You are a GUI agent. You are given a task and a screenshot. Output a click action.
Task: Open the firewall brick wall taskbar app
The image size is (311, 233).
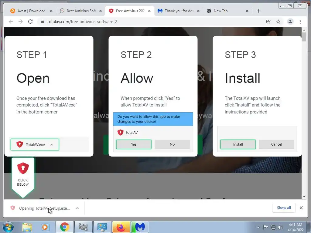[83, 227]
